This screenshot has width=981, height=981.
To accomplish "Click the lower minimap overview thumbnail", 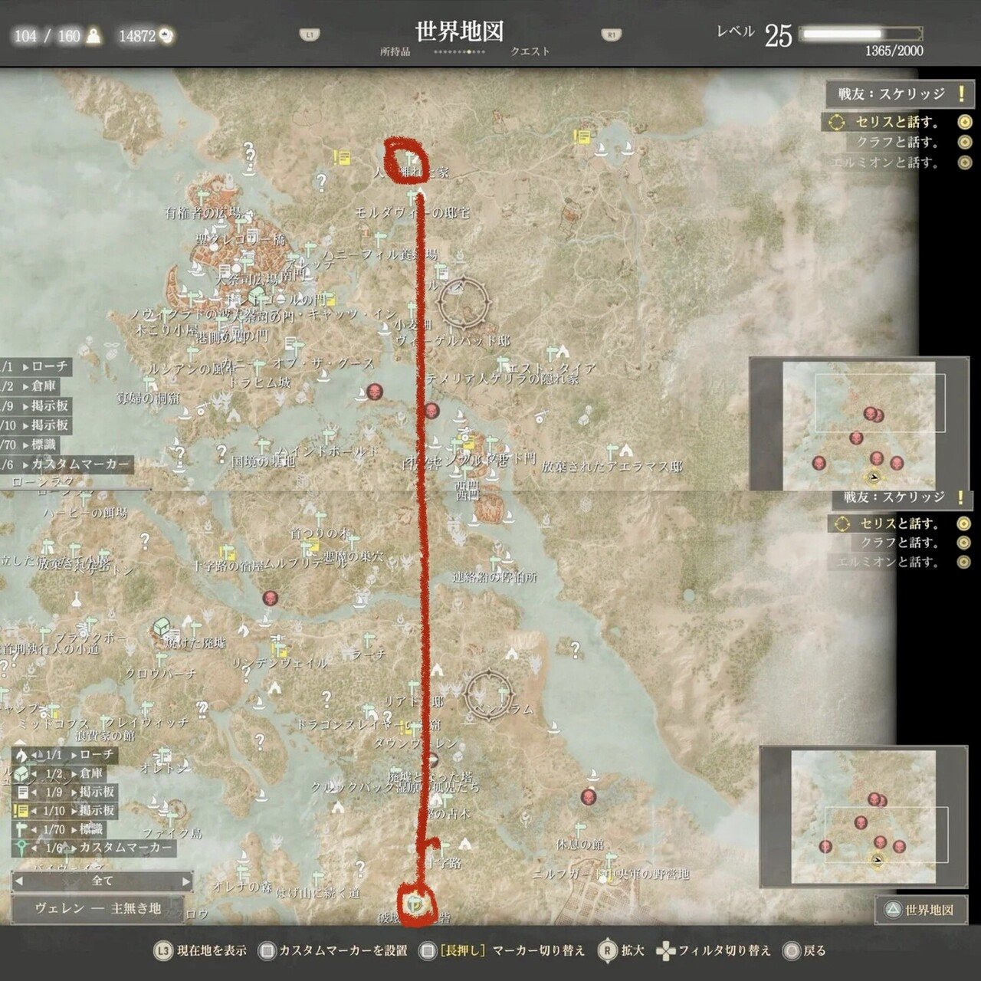I will [864, 816].
